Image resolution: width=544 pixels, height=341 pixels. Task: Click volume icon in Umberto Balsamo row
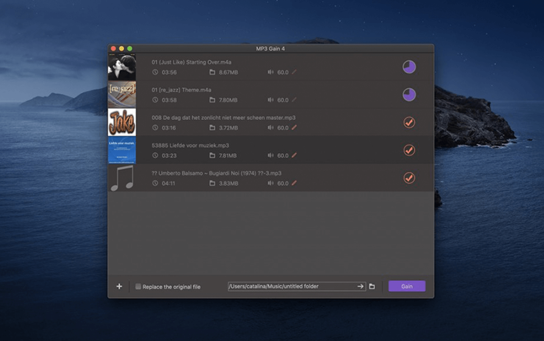(270, 183)
